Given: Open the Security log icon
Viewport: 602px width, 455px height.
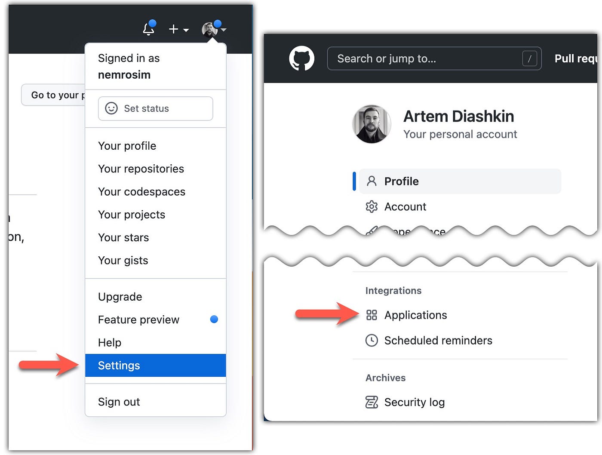Looking at the screenshot, I should tap(371, 402).
